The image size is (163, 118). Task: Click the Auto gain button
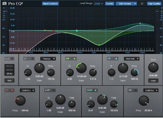[153, 81]
